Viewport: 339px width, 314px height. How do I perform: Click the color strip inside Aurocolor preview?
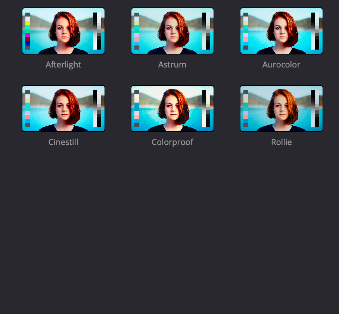coord(246,31)
